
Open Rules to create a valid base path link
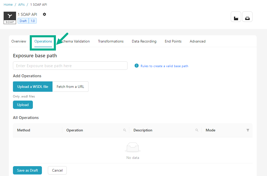pyautogui.click(x=164, y=66)
